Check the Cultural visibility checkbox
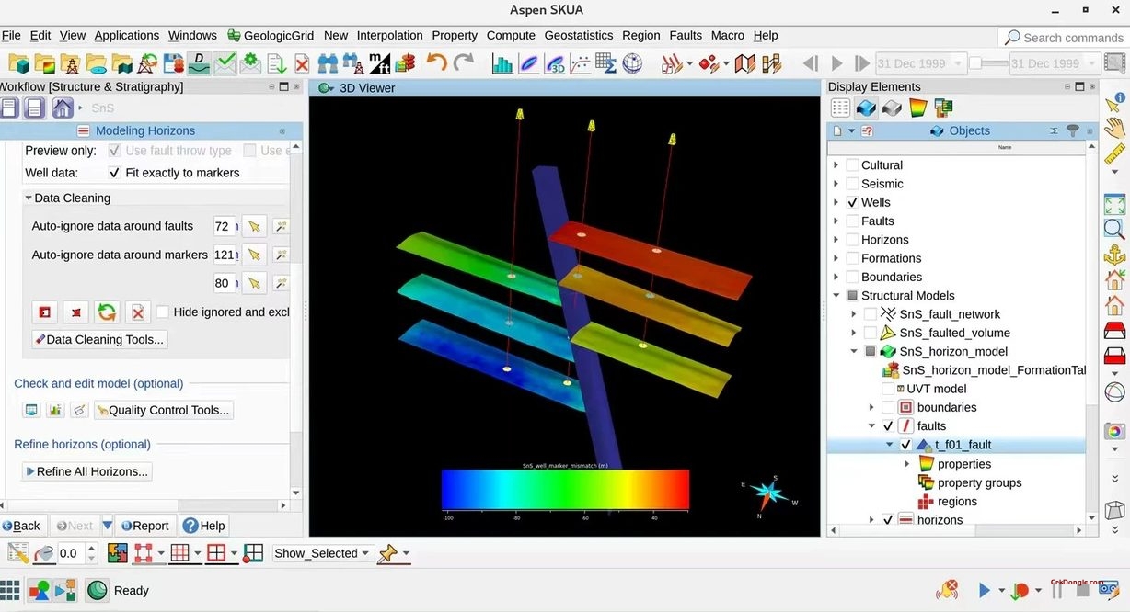The height and width of the screenshot is (612, 1130). (x=852, y=165)
